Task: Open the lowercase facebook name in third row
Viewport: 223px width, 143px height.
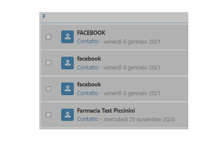Action: (x=89, y=85)
